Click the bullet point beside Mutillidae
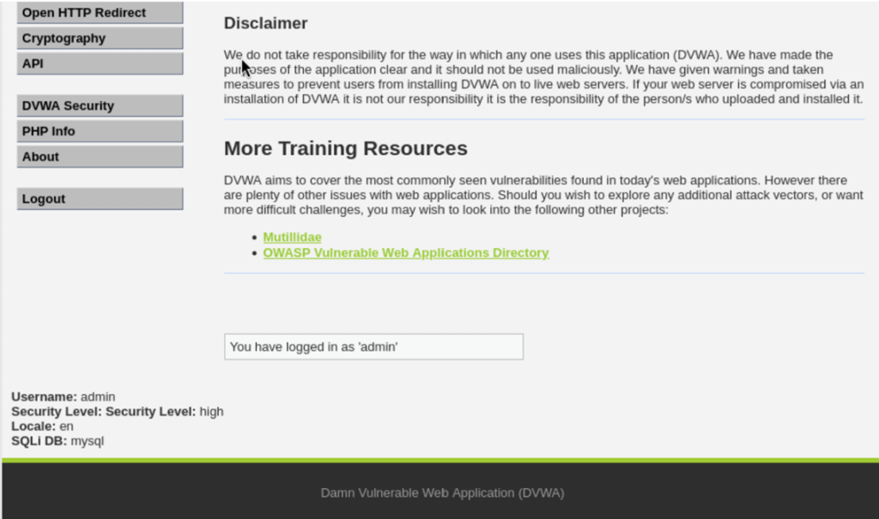This screenshot has width=879, height=519. coord(255,238)
